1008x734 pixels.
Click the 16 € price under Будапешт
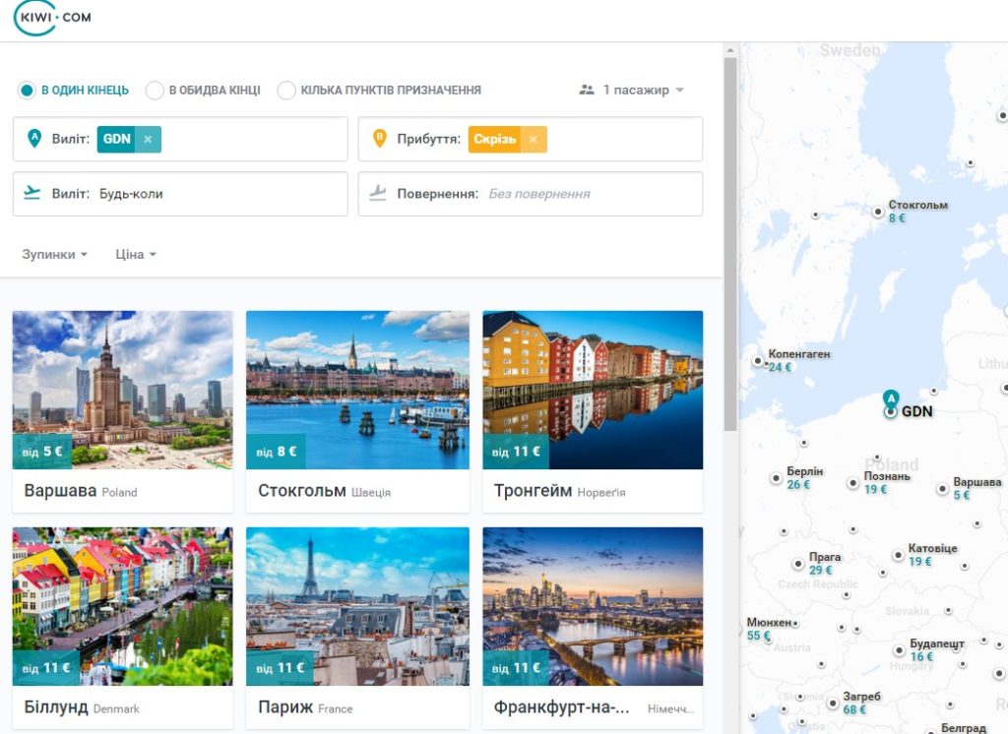[921, 656]
